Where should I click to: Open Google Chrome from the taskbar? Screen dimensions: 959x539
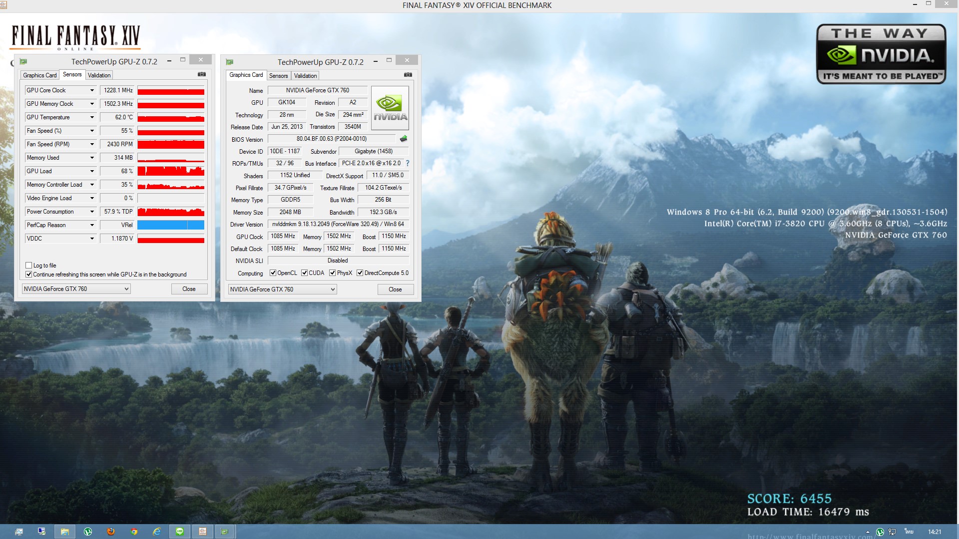[x=134, y=532]
